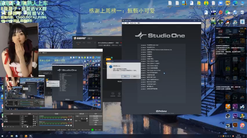Open the Recycle Bin desktop icon
This screenshot has width=247, height=138.
pyautogui.click(x=242, y=12)
